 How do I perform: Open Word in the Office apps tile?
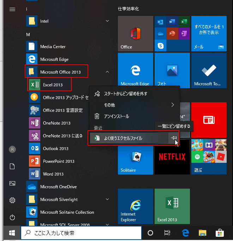point(172,22)
